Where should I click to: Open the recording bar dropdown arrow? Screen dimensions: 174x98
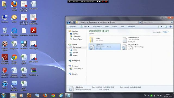97,1
